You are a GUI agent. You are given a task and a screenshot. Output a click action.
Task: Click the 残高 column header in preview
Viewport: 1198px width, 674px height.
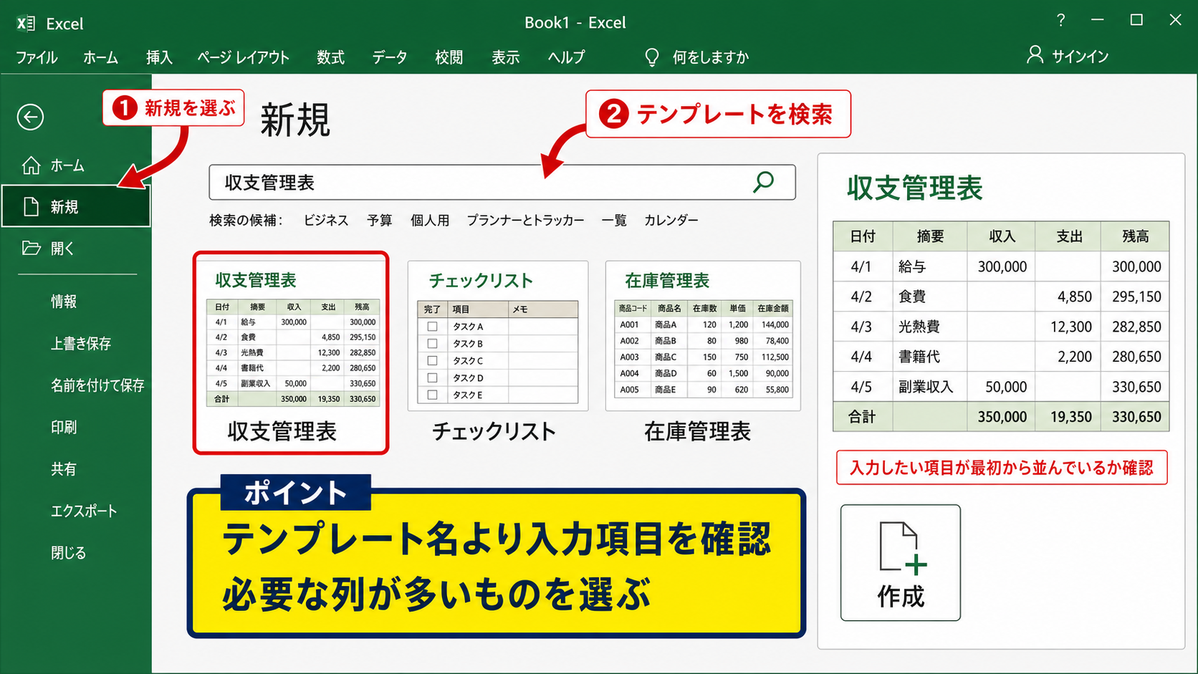point(1135,236)
